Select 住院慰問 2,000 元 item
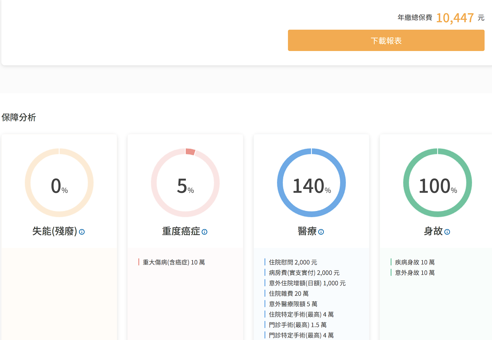This screenshot has height=340, width=492. point(293,262)
